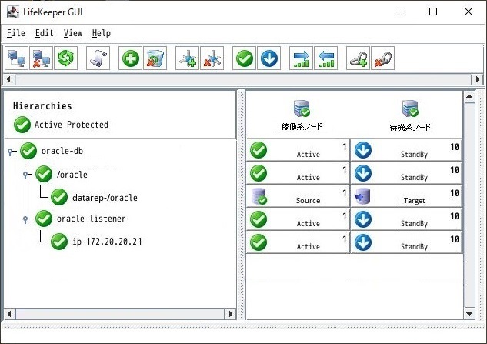This screenshot has width=487, height=344.
Task: Click the 待機系ノード server icon
Action: [x=410, y=109]
